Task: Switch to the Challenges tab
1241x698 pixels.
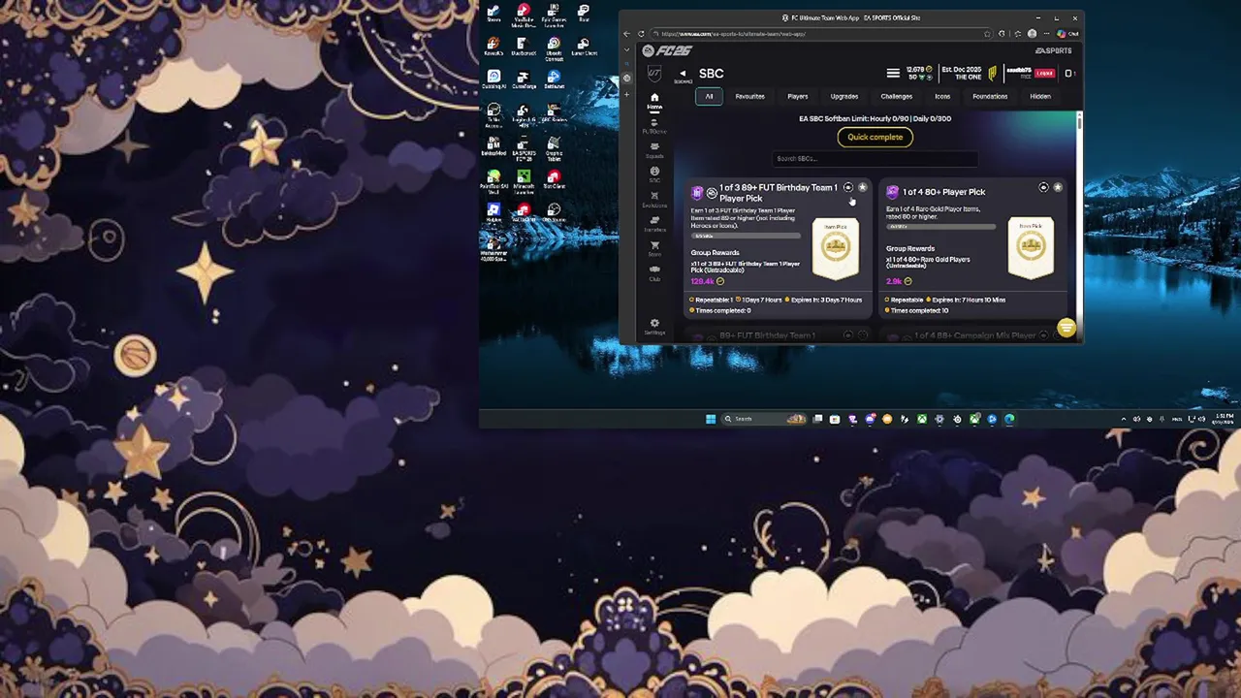Action: (897, 97)
